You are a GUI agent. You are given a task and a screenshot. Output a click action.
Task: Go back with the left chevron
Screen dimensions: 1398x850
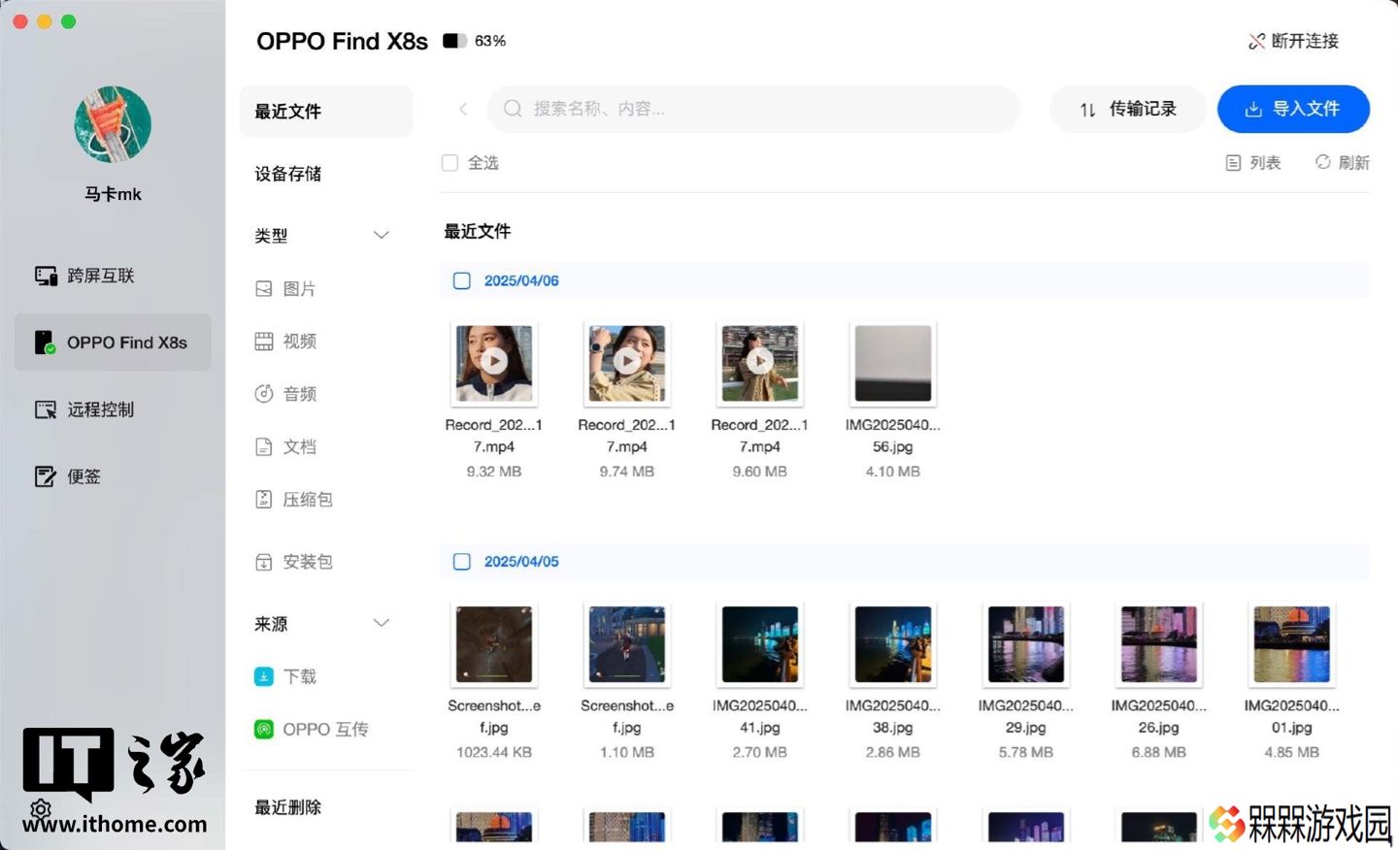coord(463,109)
